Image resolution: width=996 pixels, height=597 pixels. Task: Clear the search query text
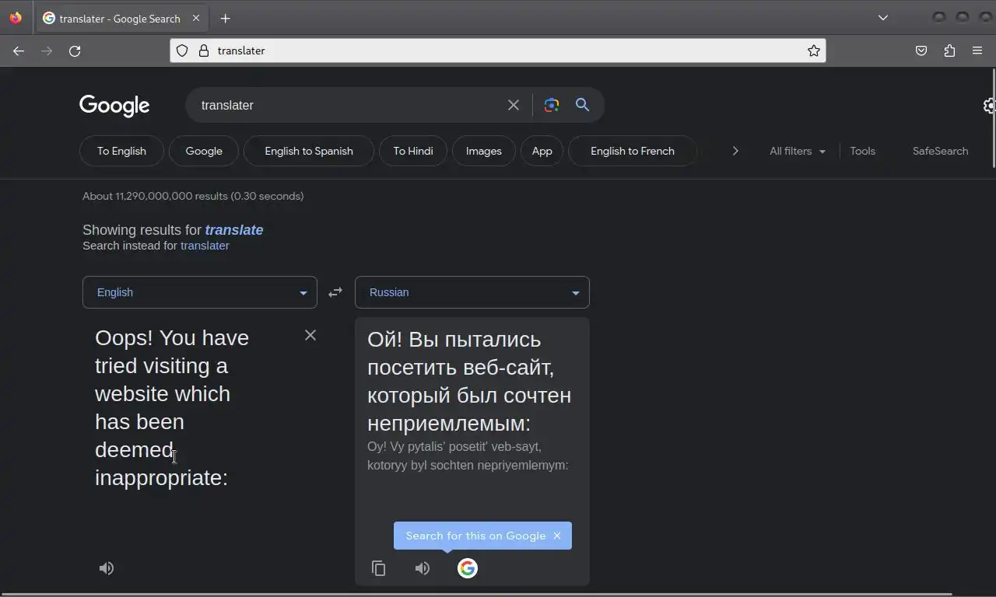click(514, 105)
